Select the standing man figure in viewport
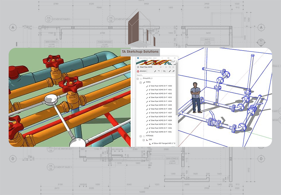Screen dimensions: 281x195 click(x=196, y=97)
